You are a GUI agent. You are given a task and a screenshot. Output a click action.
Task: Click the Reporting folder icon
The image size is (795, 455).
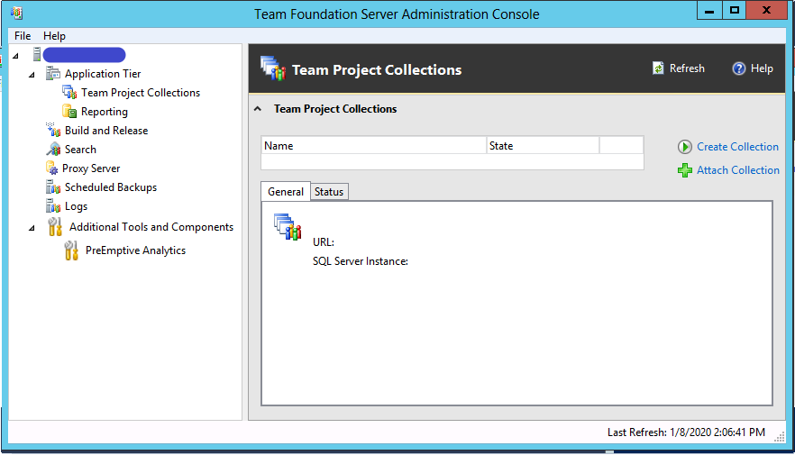coord(69,111)
